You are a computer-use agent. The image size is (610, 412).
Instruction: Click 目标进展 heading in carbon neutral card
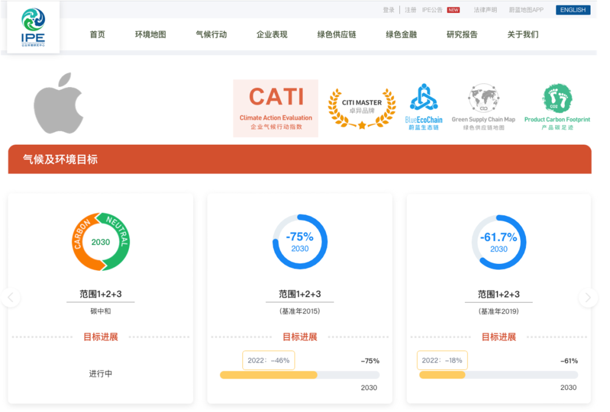(x=101, y=337)
